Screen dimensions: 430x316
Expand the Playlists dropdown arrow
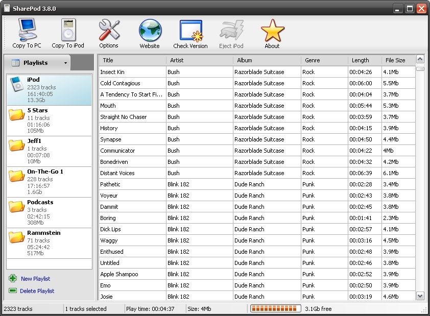point(65,63)
